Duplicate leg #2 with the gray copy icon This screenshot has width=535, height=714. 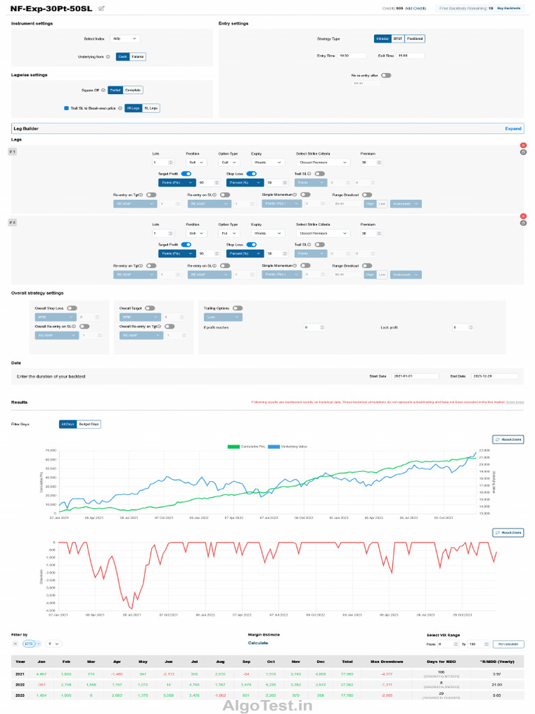[523, 222]
